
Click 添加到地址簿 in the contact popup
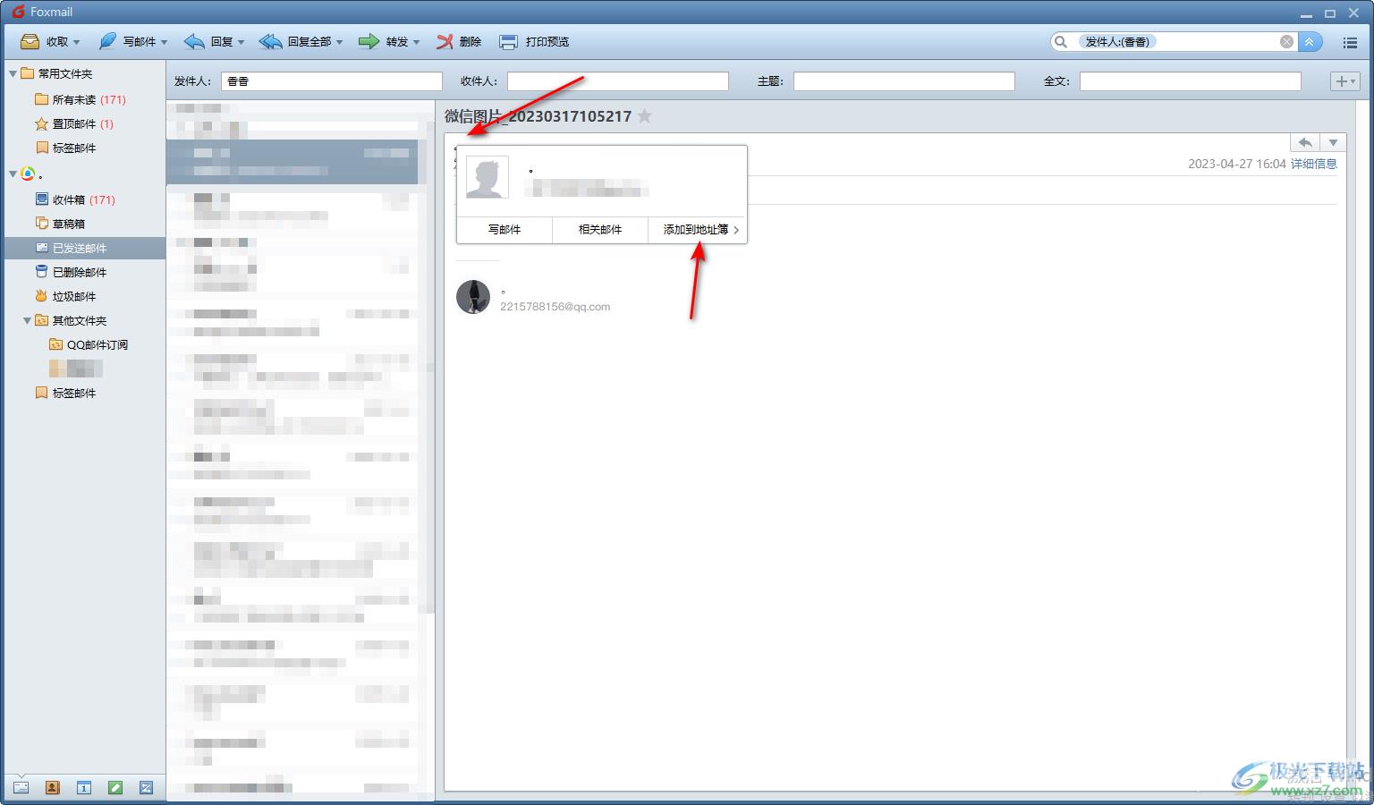click(697, 230)
